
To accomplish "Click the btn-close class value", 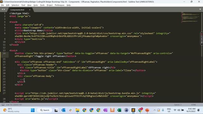I will point(64,70).
